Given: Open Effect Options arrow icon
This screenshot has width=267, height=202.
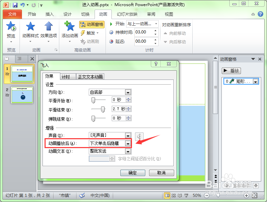Looking at the screenshot, I should coord(49,26).
